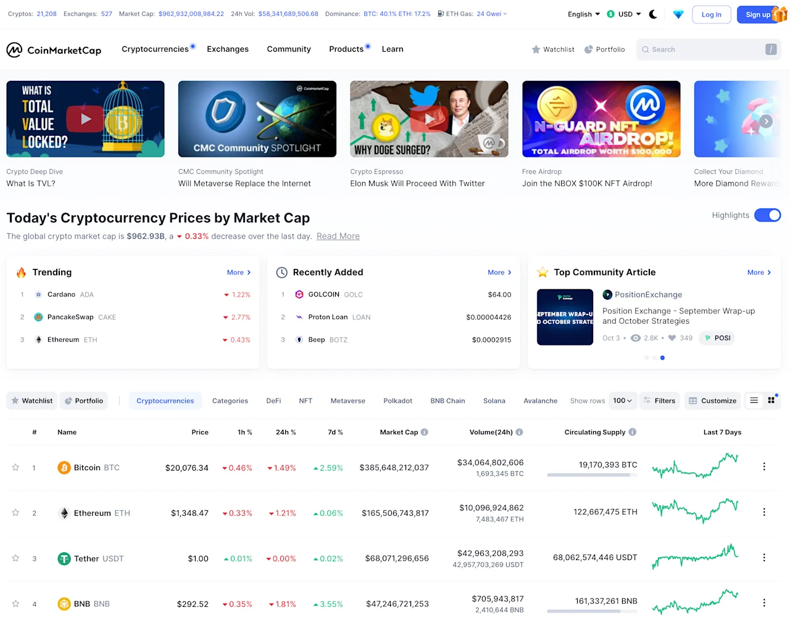Select the active blue carousel dot
Screen dimensions: 790x623
[x=662, y=358]
